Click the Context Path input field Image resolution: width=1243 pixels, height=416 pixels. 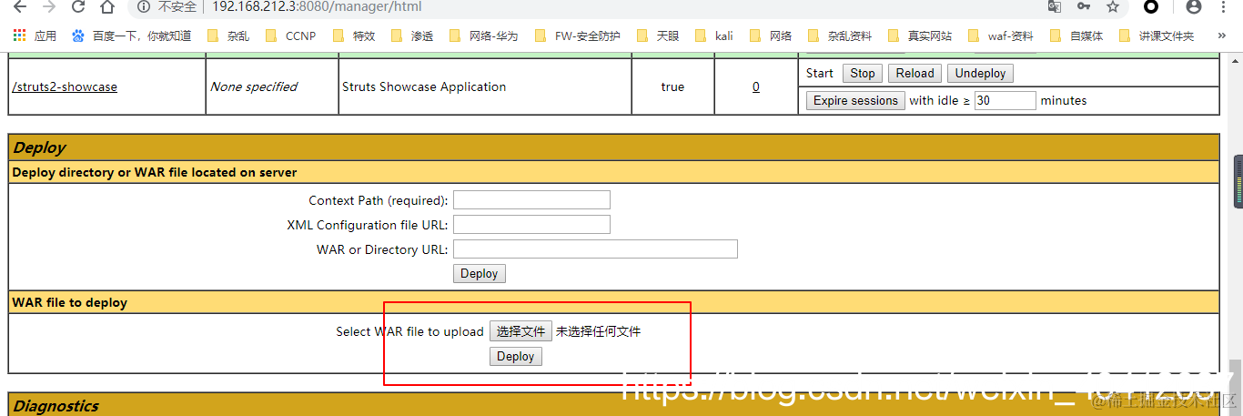pos(531,200)
